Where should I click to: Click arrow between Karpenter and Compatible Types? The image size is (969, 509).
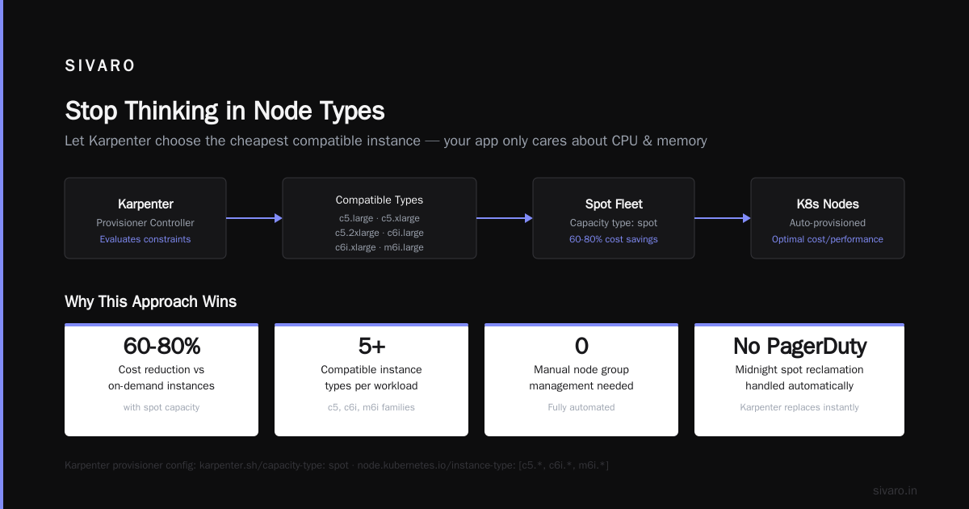pos(254,218)
